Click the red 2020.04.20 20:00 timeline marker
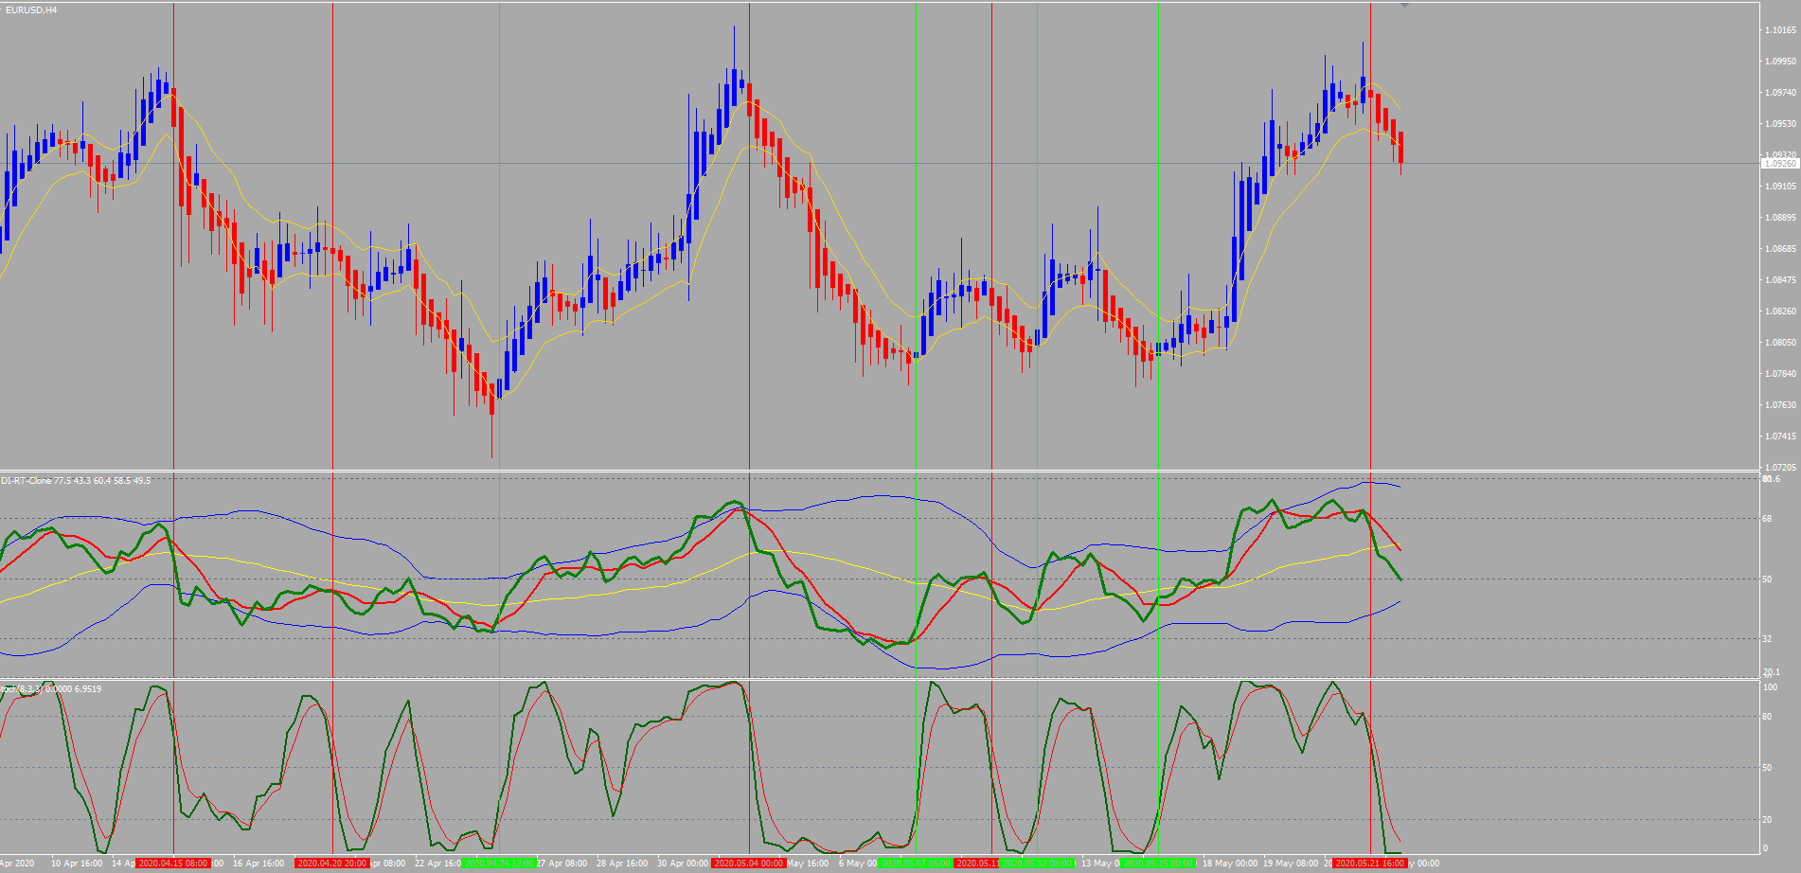The width and height of the screenshot is (1801, 873). pos(330,863)
